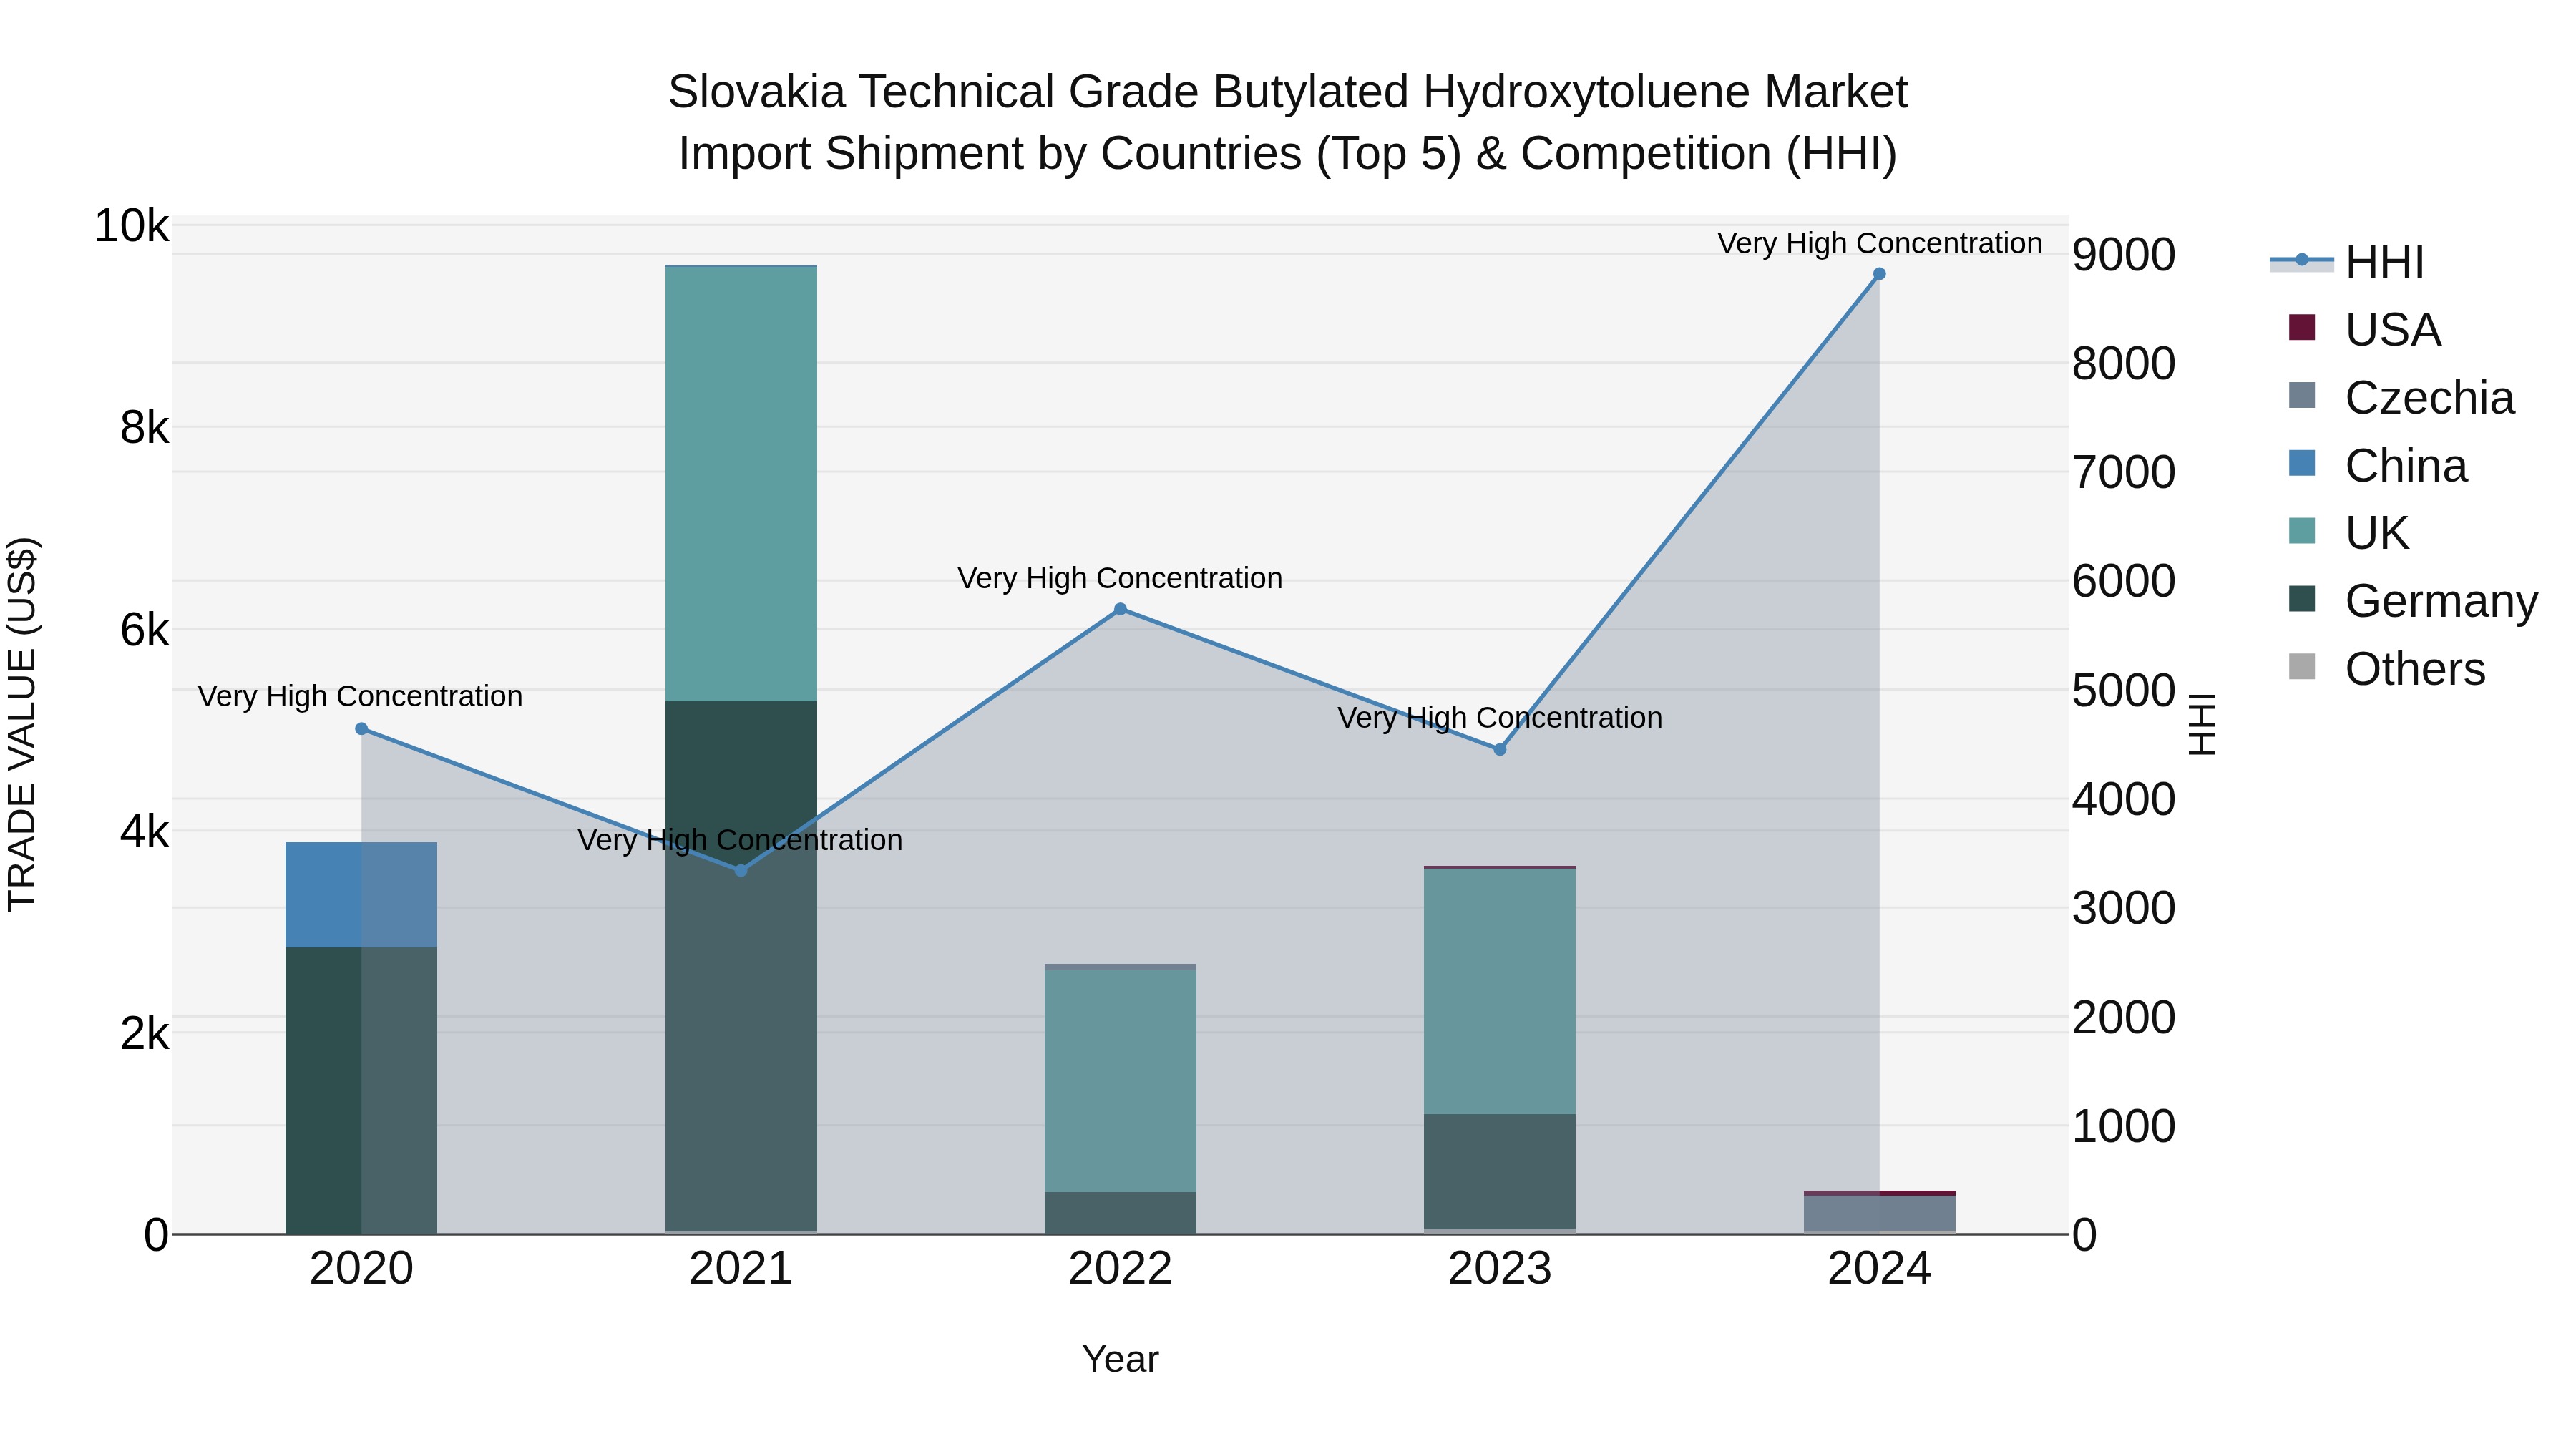Click the Czechia slate legend swatch

(x=2302, y=395)
